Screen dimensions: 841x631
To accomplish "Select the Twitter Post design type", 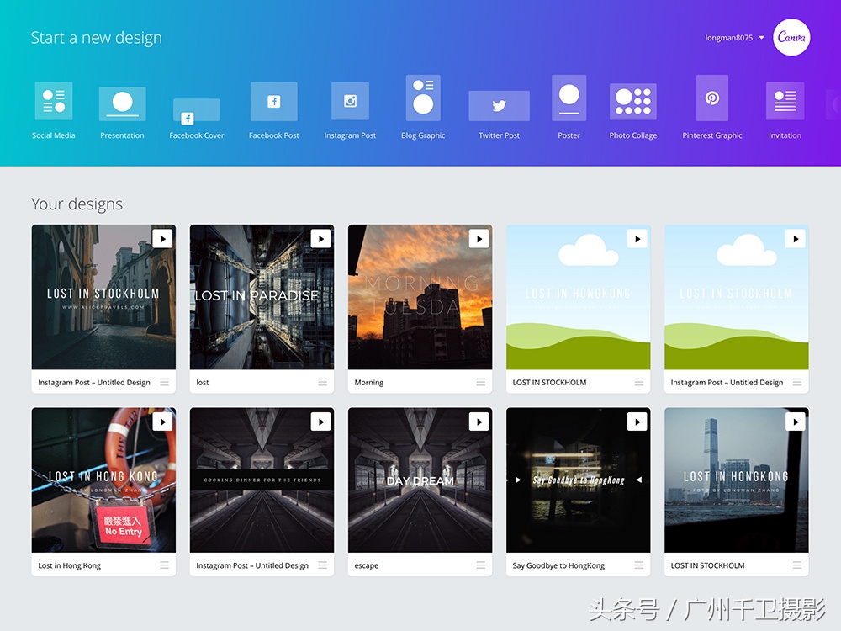I will pyautogui.click(x=498, y=105).
